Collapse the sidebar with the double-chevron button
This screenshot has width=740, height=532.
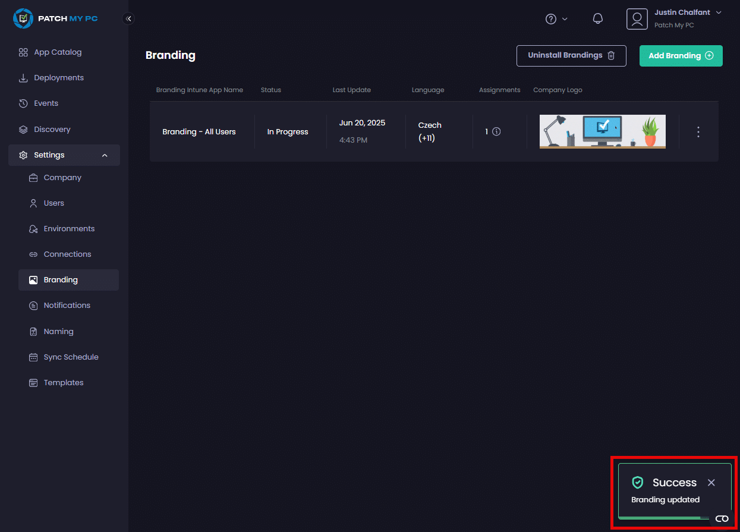click(x=128, y=18)
